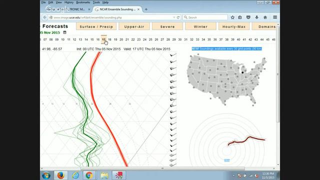
Task: Select forecast hour 07
Action: [45, 39]
